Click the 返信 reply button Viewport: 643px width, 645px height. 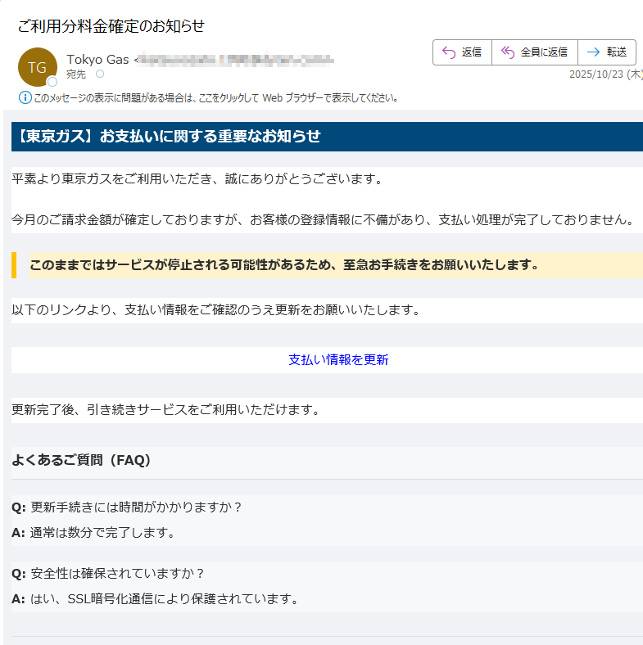tap(462, 52)
